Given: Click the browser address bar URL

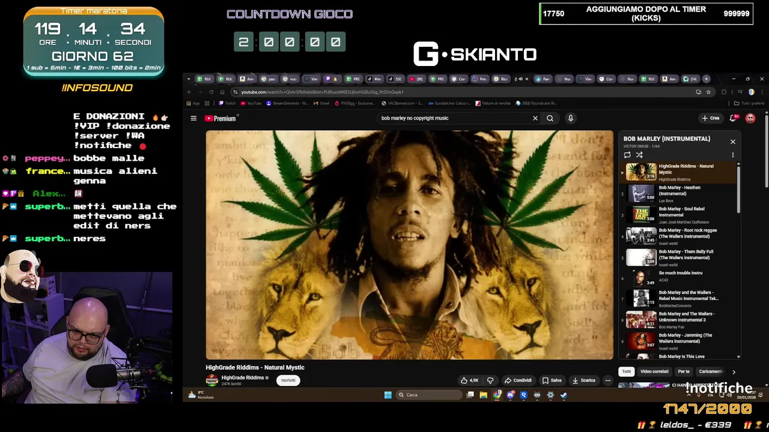Looking at the screenshot, I should point(322,92).
